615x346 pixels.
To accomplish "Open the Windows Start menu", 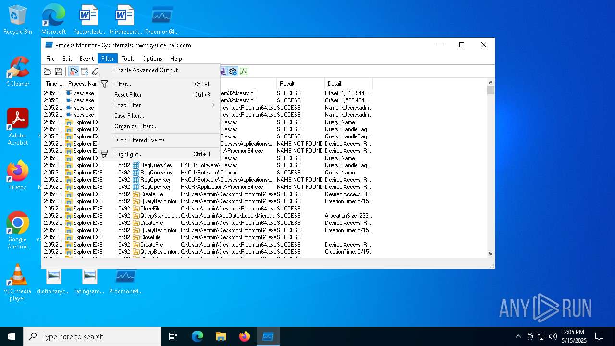I will 12,336.
